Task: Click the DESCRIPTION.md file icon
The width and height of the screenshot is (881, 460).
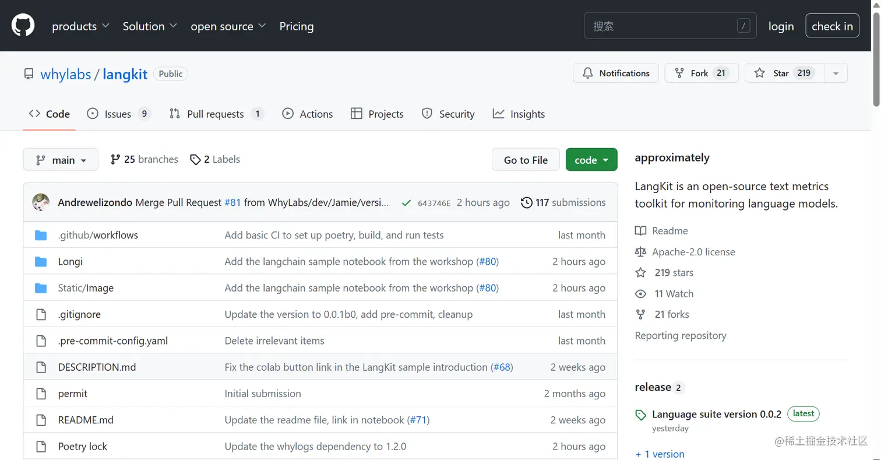Action: [x=41, y=367]
